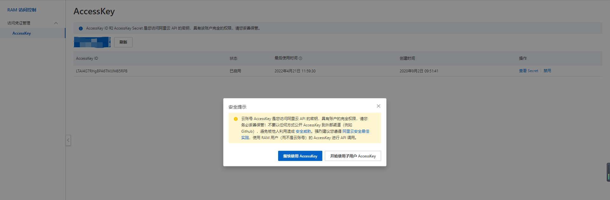
Task: Click the blue info icon in the banner
Action: [x=81, y=28]
